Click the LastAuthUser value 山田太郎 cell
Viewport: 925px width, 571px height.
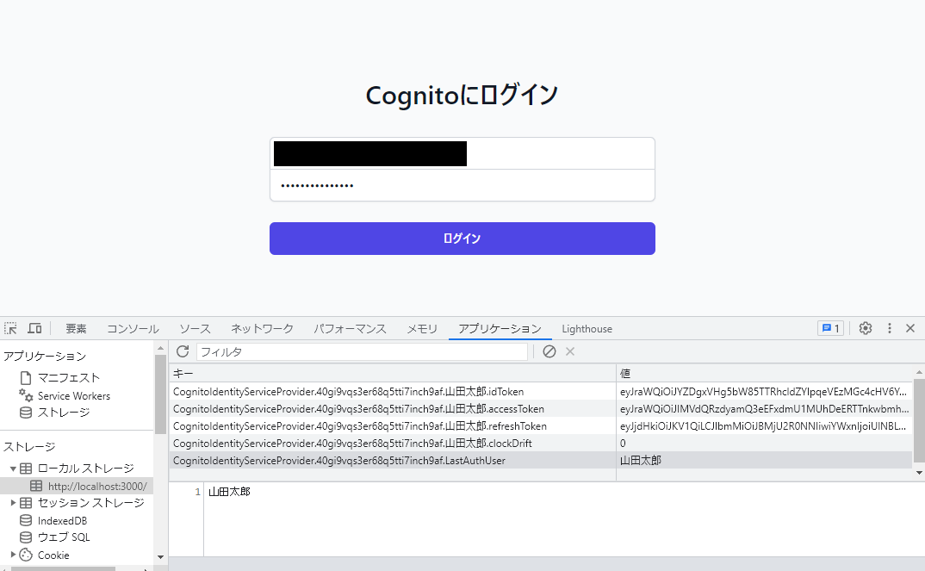[x=765, y=460]
